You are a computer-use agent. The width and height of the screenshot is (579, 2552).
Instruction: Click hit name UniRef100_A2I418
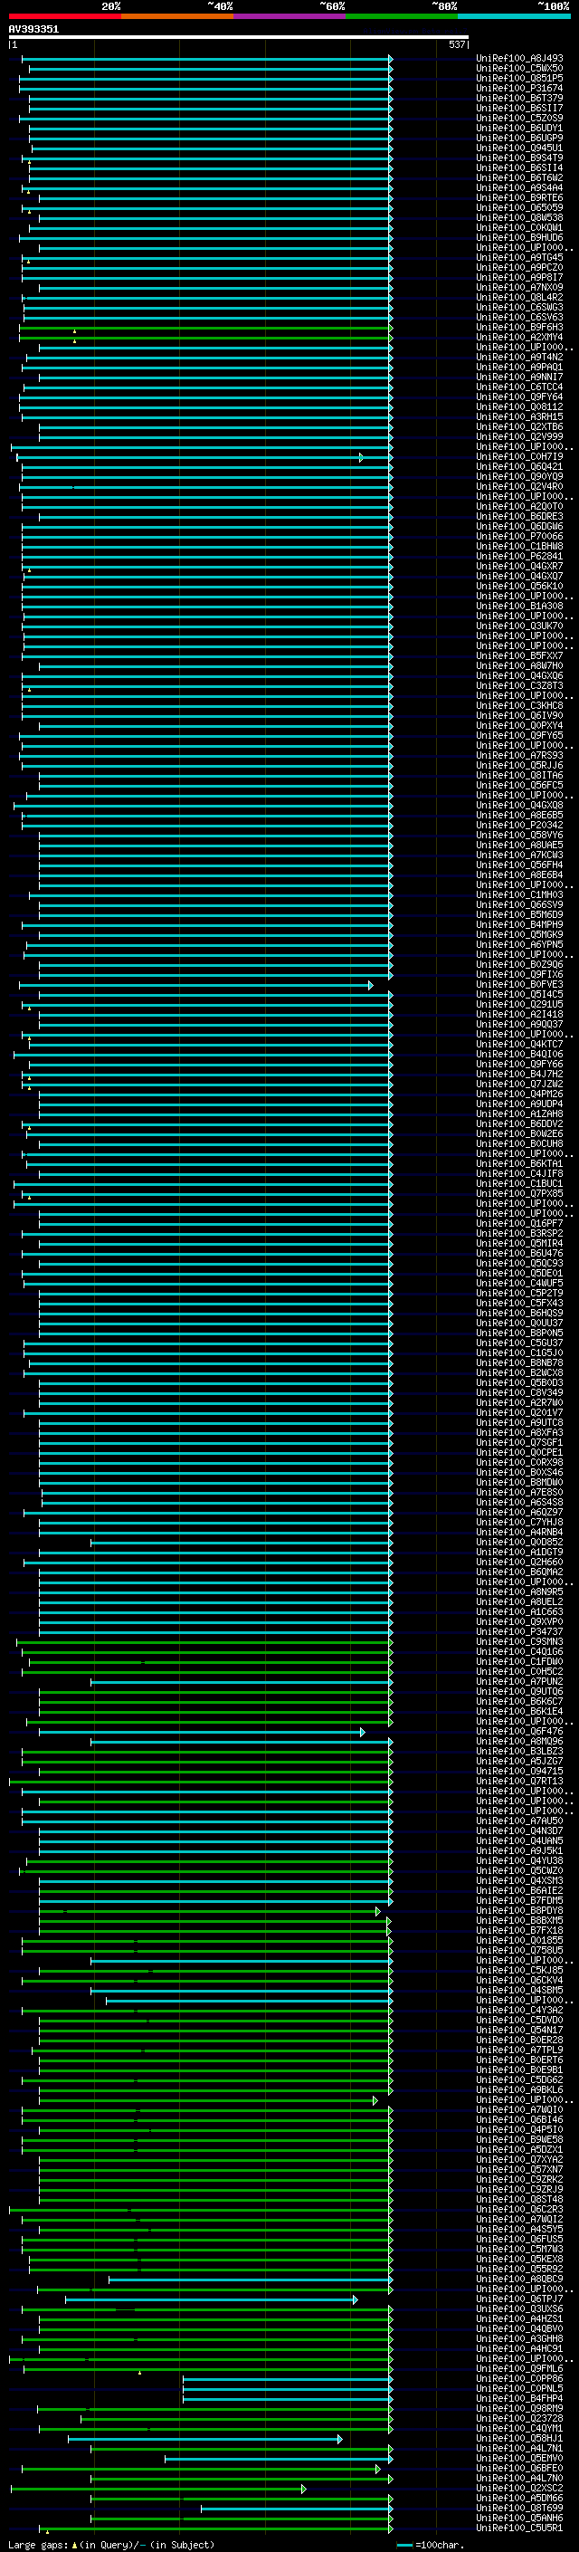point(519,1015)
